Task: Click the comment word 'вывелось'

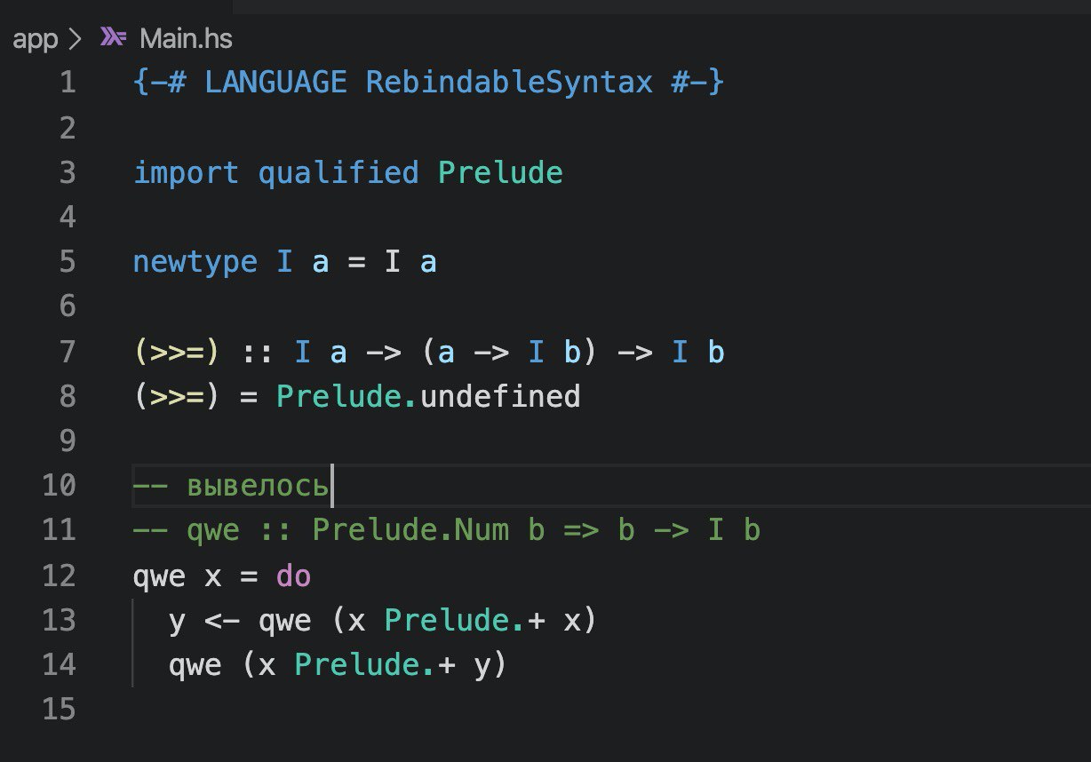Action: (x=258, y=487)
